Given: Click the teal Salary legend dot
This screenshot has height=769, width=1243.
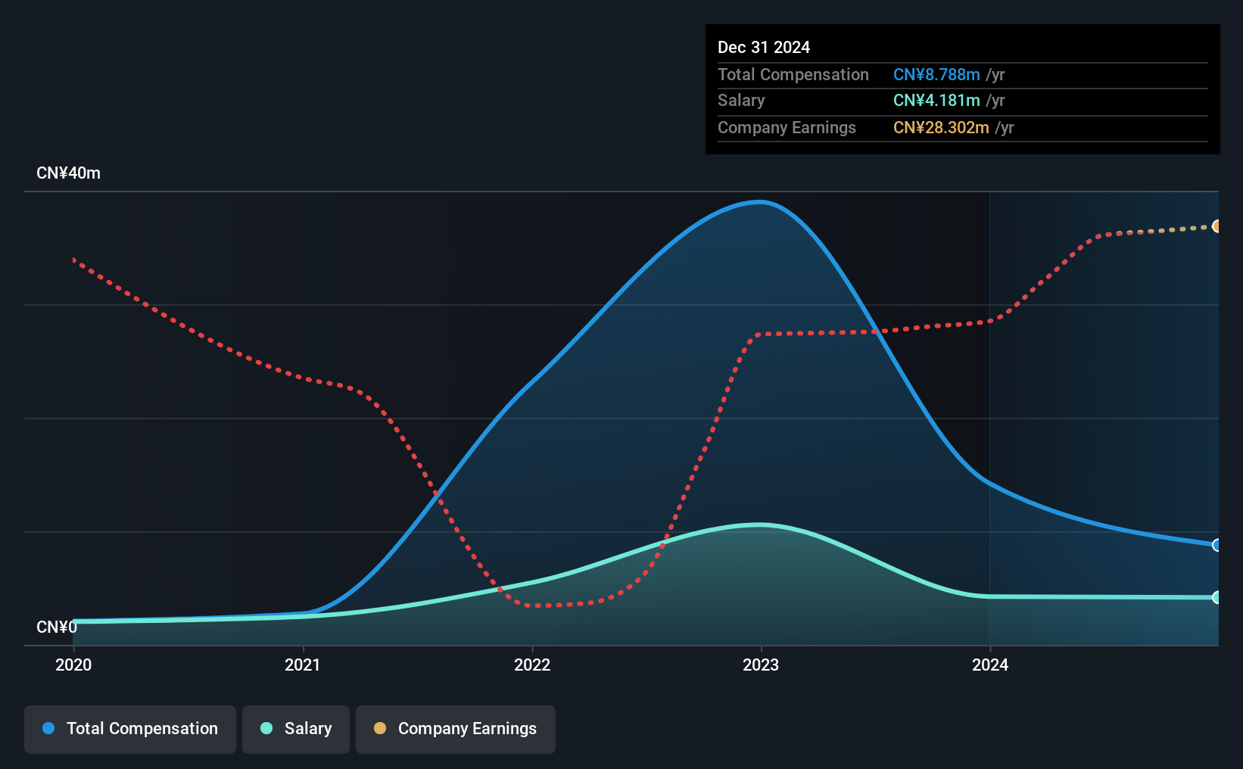Looking at the screenshot, I should 266,728.
